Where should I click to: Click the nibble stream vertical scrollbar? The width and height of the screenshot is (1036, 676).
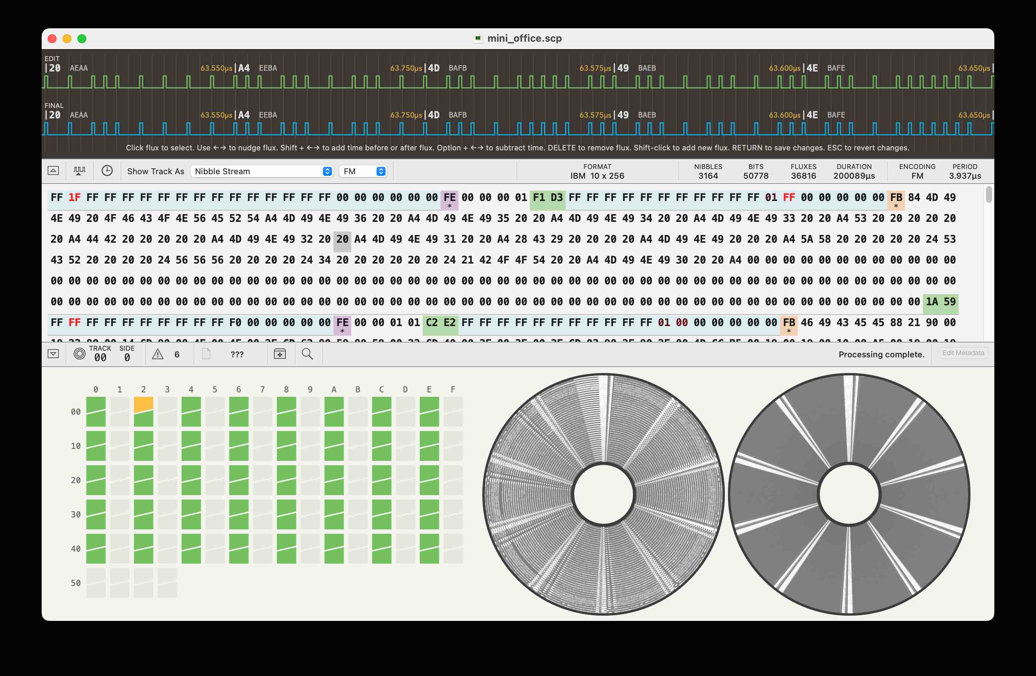coord(989,195)
